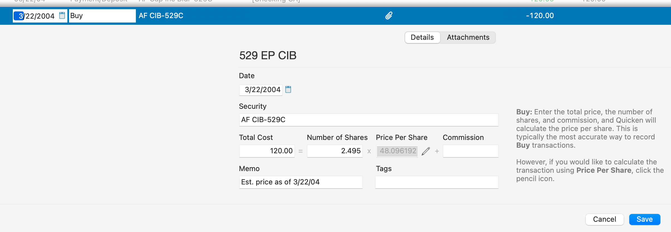671x232 pixels.
Task: Click the -120.00 amount in row
Action: (x=540, y=16)
